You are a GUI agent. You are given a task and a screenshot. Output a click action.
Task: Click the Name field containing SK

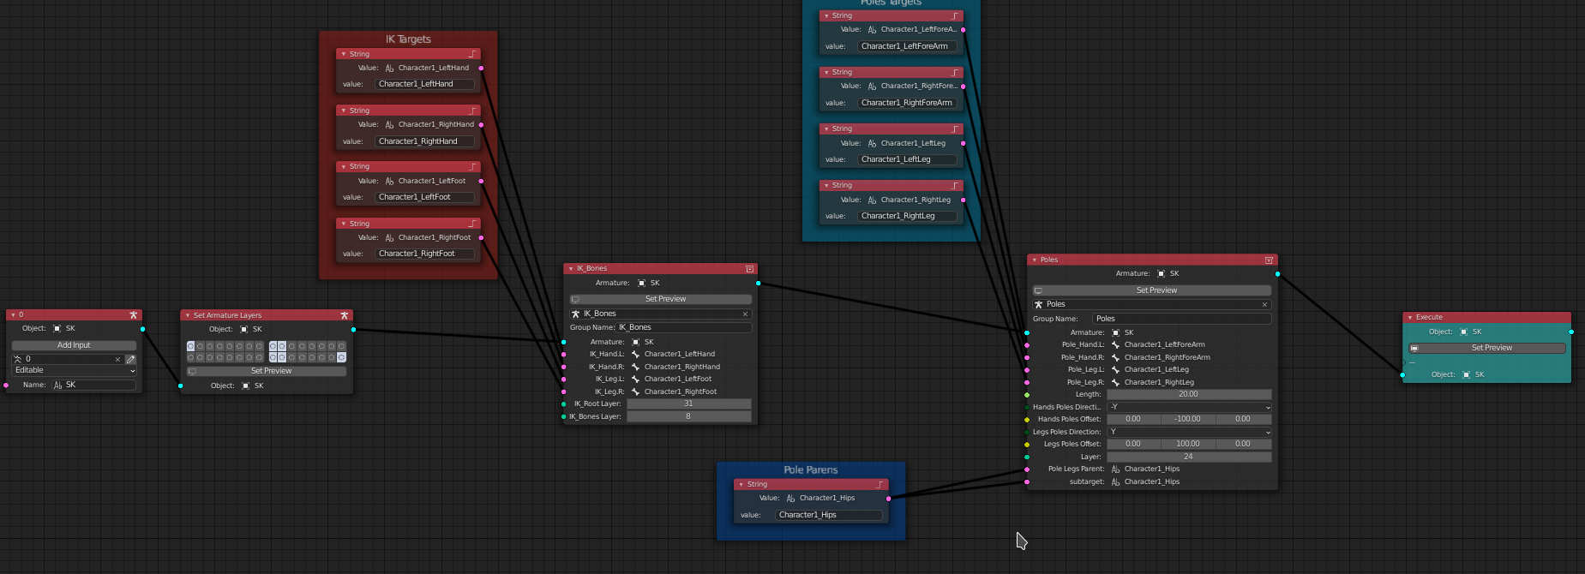[93, 385]
